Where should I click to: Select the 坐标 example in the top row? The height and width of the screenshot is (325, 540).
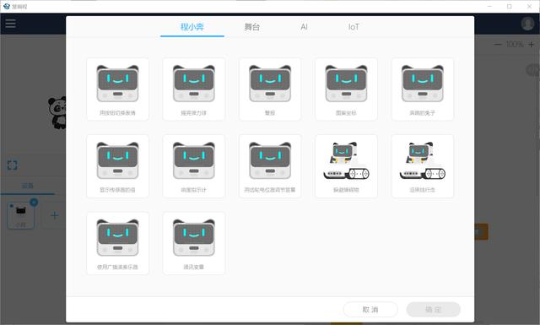346,89
